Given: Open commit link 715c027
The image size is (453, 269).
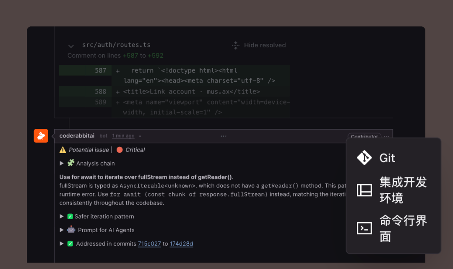Looking at the screenshot, I should [149, 243].
